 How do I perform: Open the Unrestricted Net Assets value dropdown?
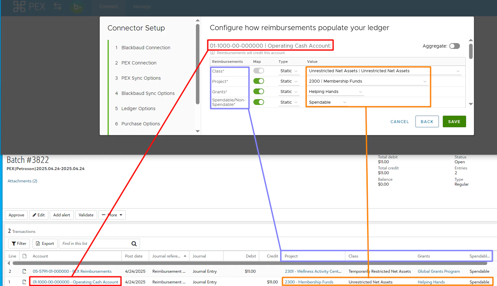point(384,71)
